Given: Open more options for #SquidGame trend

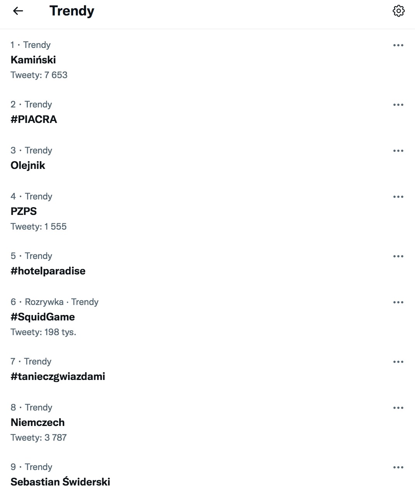Looking at the screenshot, I should coord(398,302).
